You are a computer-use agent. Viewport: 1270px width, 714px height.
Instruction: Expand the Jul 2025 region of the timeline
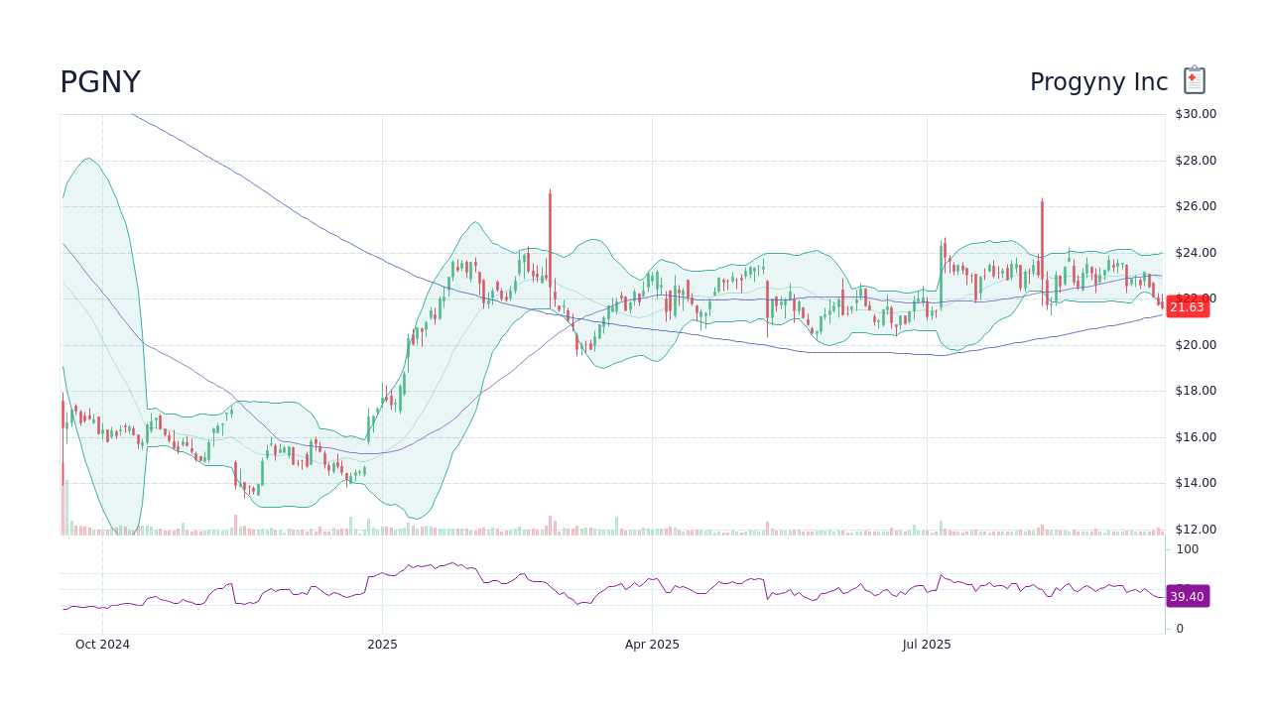click(925, 644)
